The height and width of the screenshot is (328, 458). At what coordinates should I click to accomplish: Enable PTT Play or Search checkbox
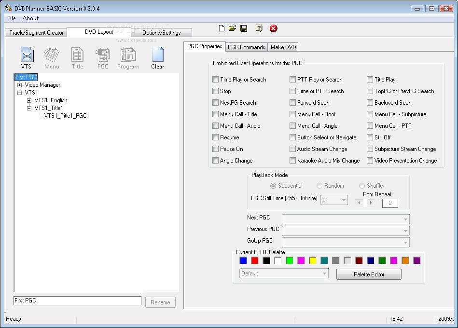point(292,80)
